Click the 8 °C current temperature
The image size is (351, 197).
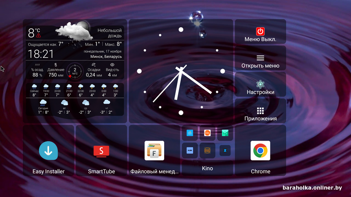tap(34, 33)
